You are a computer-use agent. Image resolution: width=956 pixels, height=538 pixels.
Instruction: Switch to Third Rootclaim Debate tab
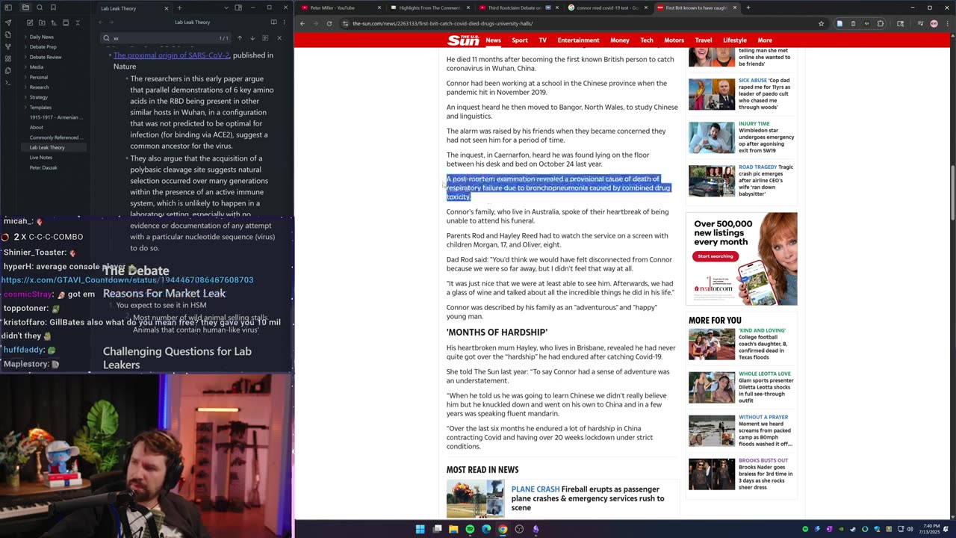pos(515,7)
